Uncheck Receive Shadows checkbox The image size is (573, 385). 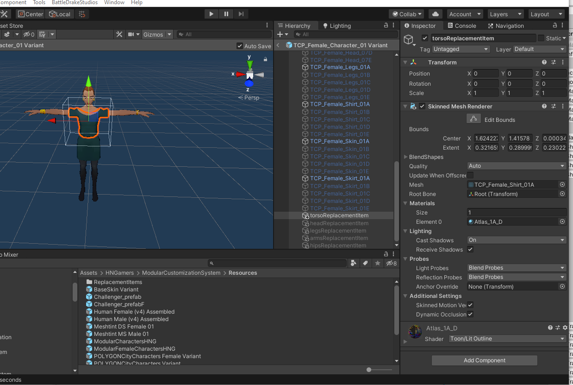pos(470,250)
